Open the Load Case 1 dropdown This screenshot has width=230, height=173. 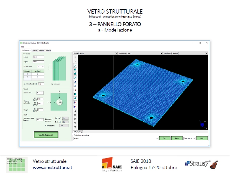coord(116,53)
